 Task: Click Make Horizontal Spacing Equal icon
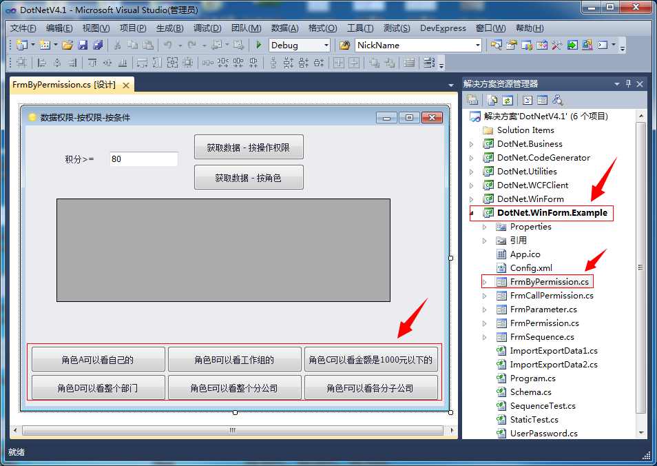pos(207,63)
